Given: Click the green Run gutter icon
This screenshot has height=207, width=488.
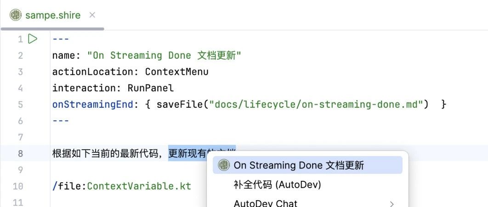Looking at the screenshot, I should click(33, 39).
